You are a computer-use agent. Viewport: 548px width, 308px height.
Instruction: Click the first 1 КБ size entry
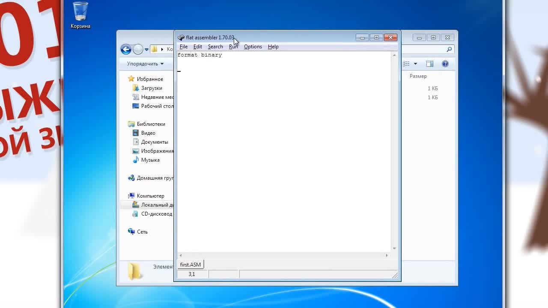click(x=432, y=89)
